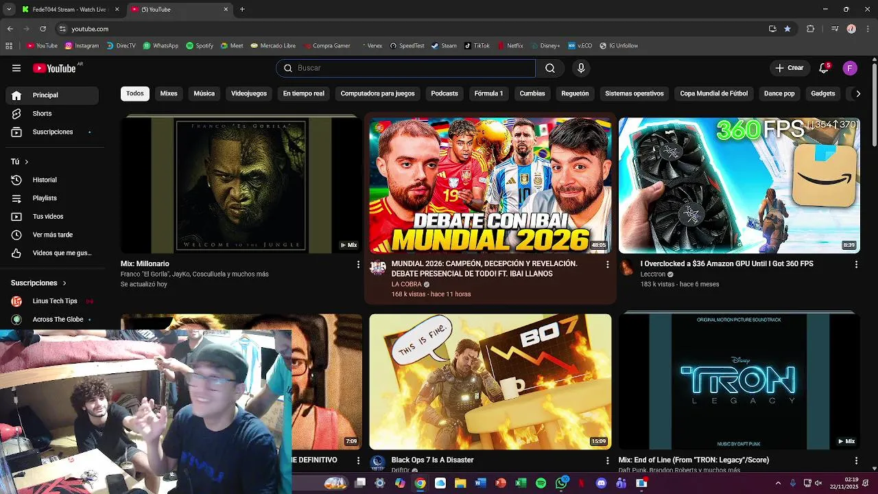Select the Videojuegos filter chip
Image resolution: width=878 pixels, height=494 pixels.
pos(249,93)
